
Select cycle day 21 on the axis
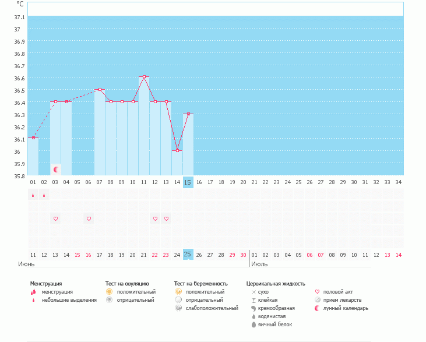(x=254, y=182)
